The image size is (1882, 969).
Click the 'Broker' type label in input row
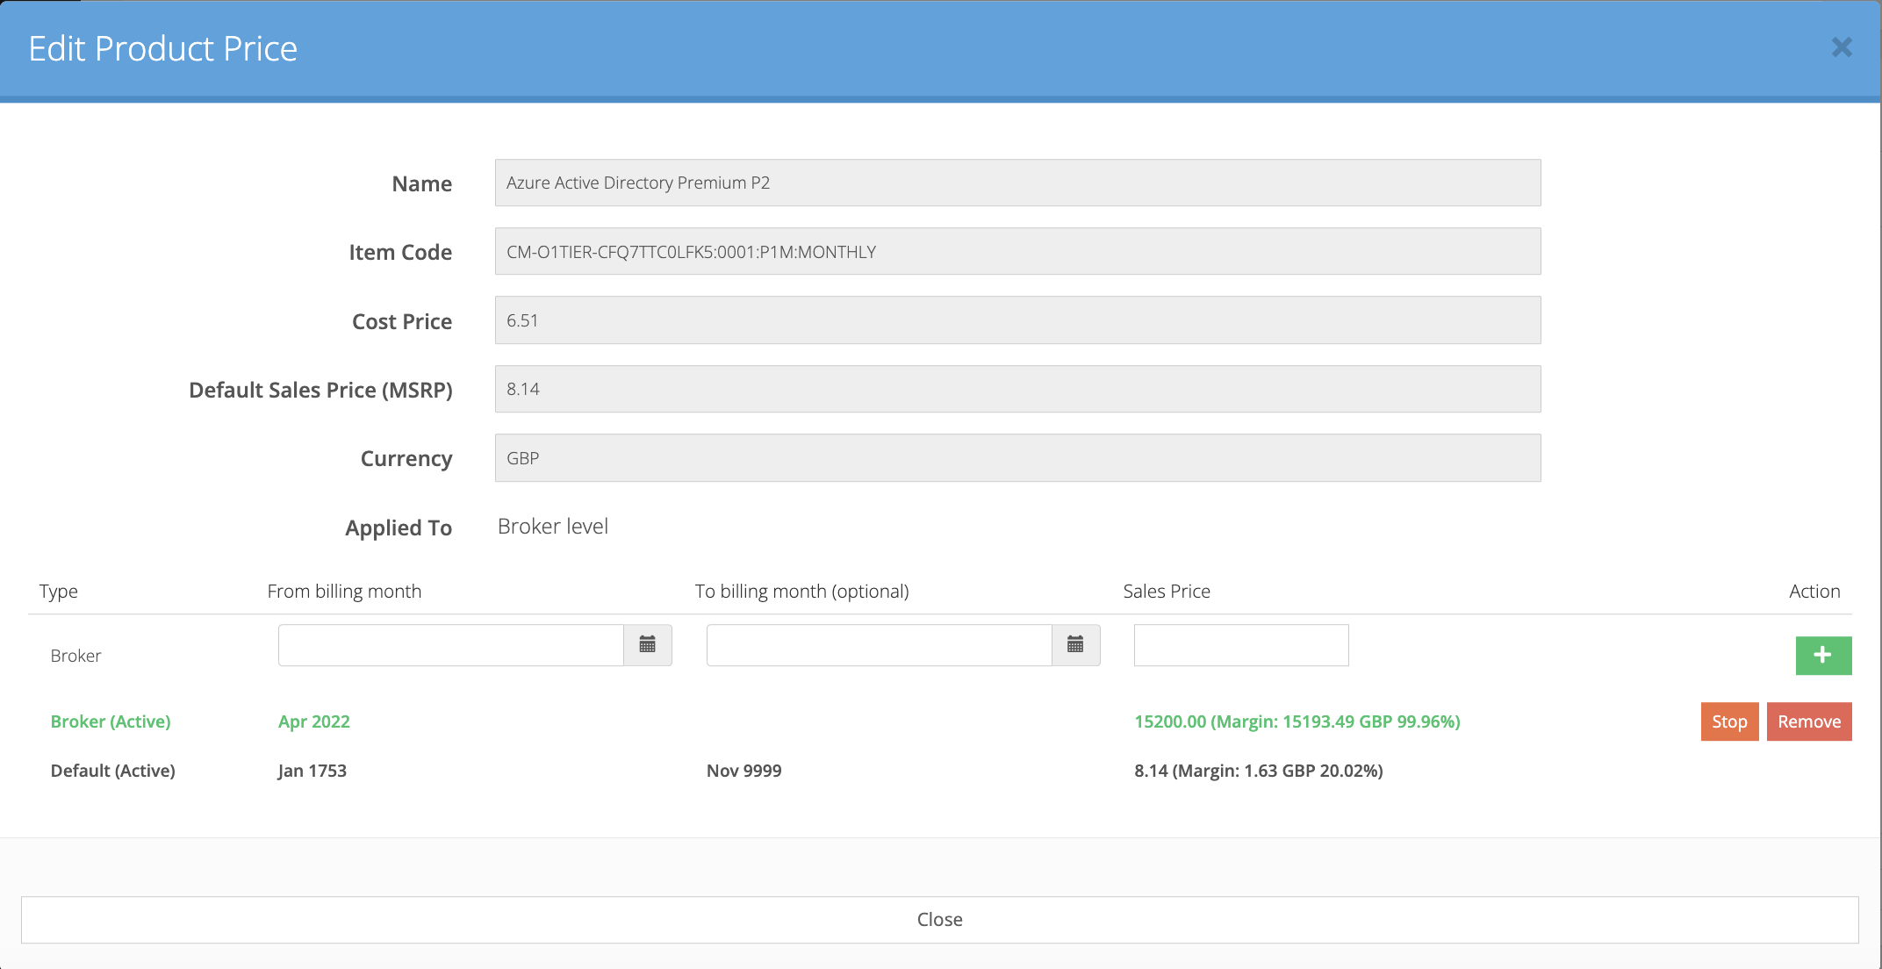point(75,656)
